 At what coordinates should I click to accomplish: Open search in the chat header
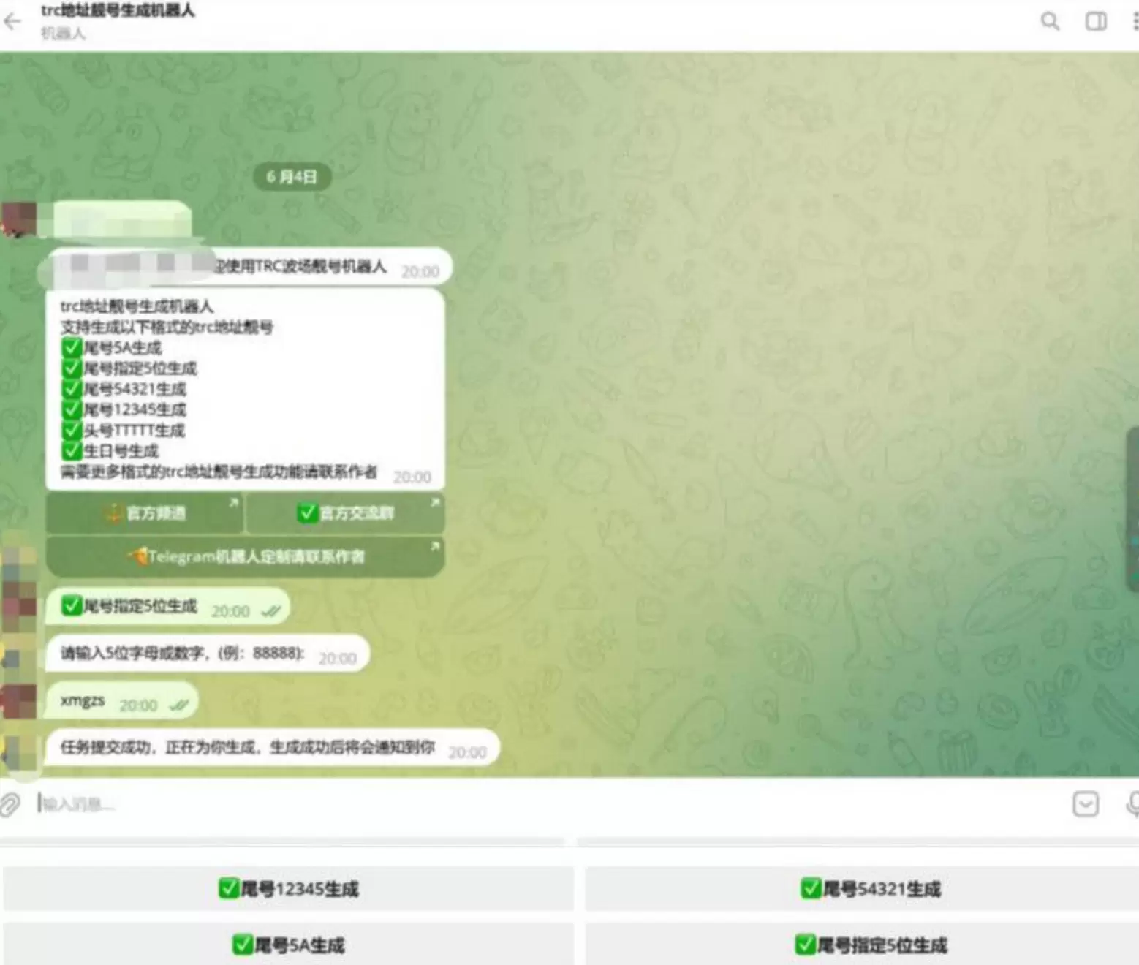coord(1050,21)
